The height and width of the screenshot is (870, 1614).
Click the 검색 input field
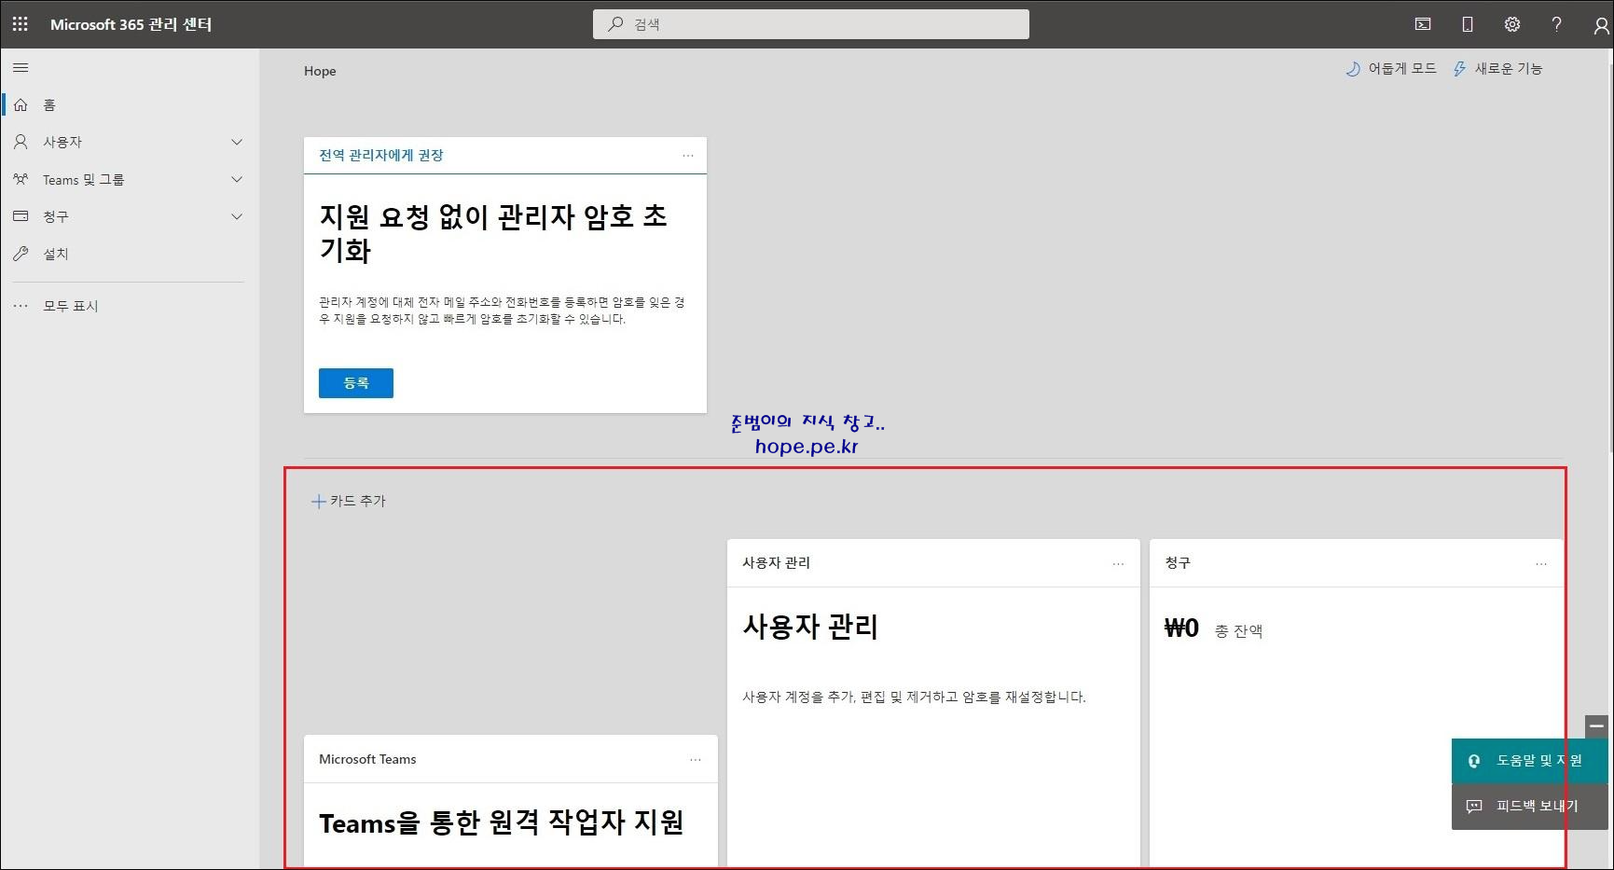pos(811,24)
